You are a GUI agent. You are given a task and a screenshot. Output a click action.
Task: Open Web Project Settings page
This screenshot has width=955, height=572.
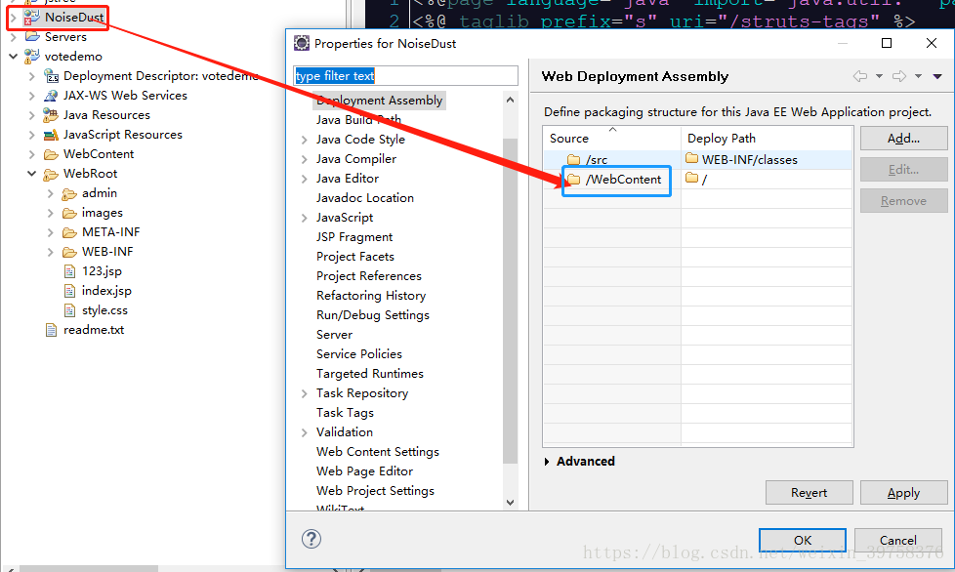[x=375, y=490]
